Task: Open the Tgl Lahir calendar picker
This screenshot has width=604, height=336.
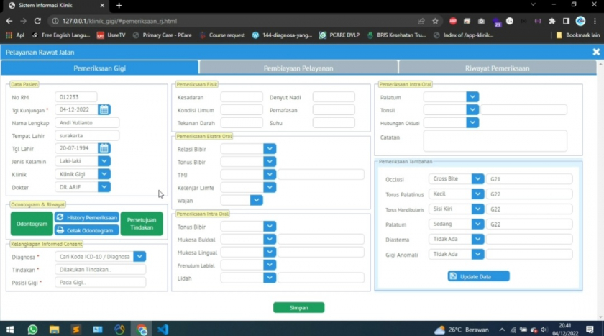Action: pyautogui.click(x=104, y=148)
